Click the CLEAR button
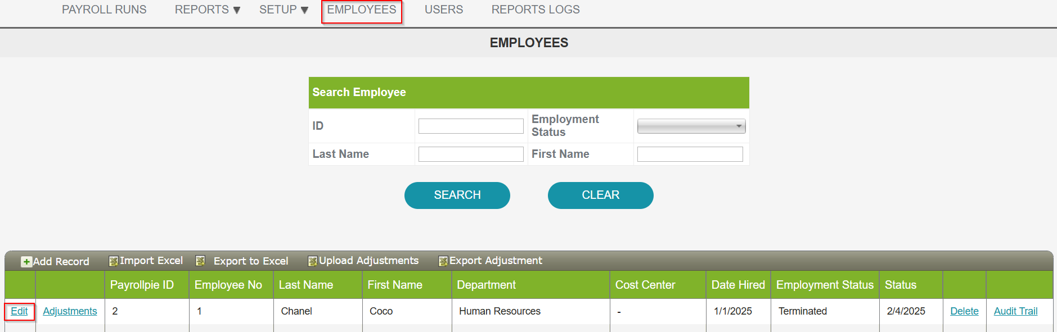This screenshot has width=1057, height=332. click(x=601, y=195)
